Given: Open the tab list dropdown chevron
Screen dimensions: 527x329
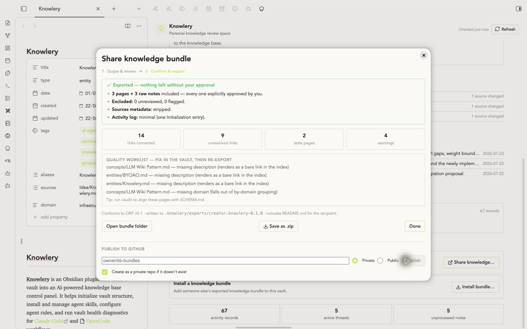Looking at the screenshot, I should point(139,9).
